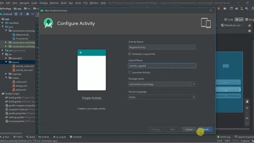Image resolution: width=254 pixels, height=143 pixels.
Task: Open the Layout Inspector panel
Action: click(244, 137)
